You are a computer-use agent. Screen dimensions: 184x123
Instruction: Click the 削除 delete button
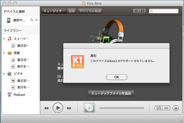72,11
